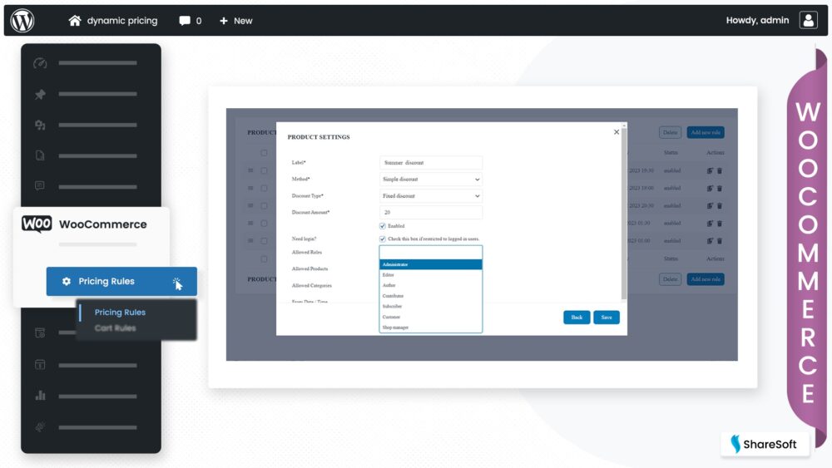Viewport: 832px width, 468px height.
Task: Click the trash icon in the 01:30 row
Action: (x=720, y=223)
